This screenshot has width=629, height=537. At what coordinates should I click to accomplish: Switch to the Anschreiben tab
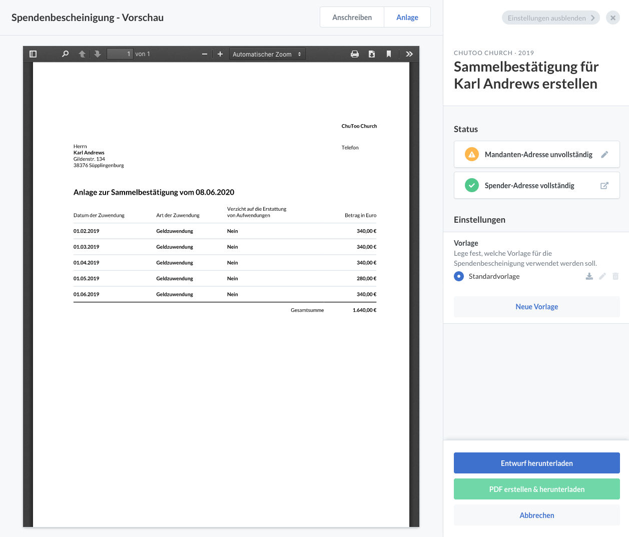click(352, 18)
